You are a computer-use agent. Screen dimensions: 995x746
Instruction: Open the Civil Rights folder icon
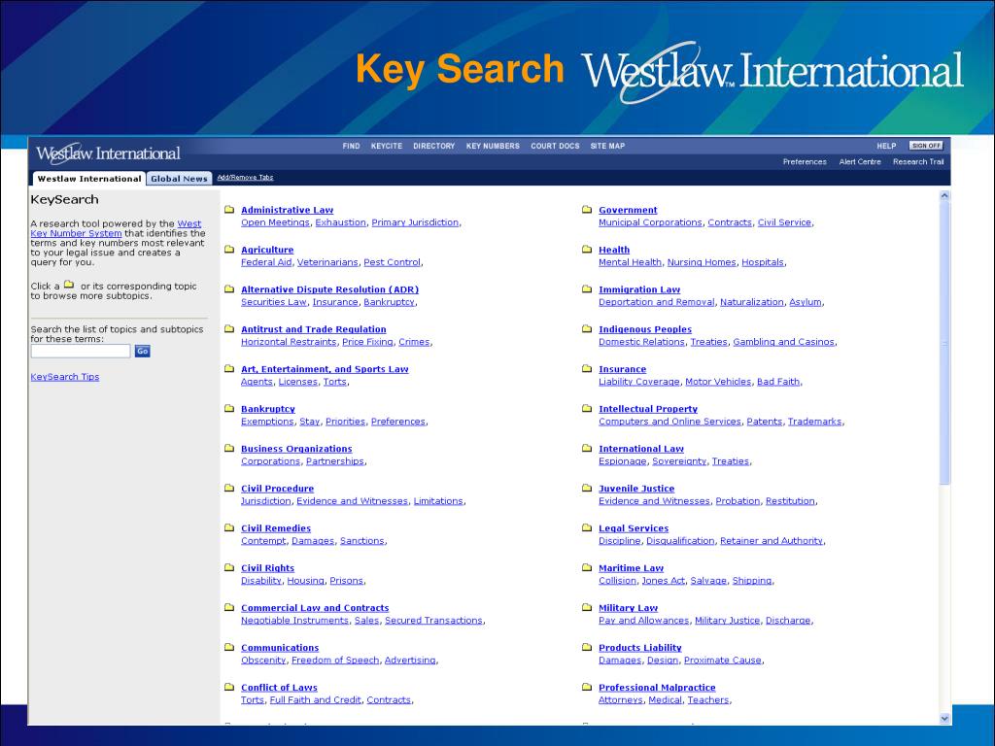point(229,567)
